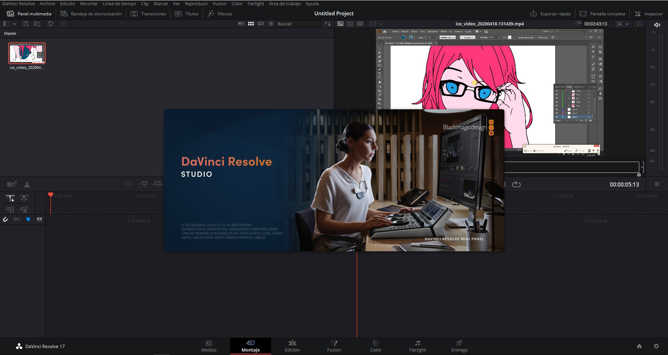Open the Marcar menu
The image size is (668, 355).
pos(161,3)
